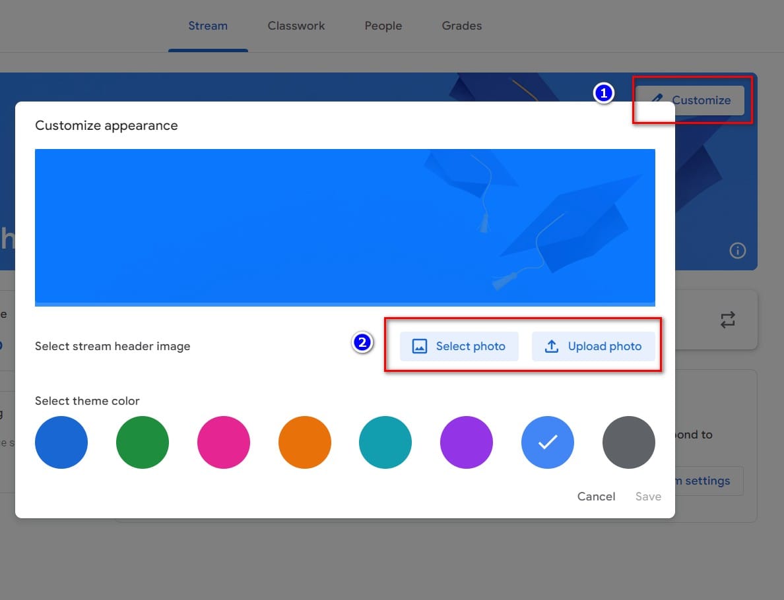Switch to the Classwork tab
The height and width of the screenshot is (600, 784).
296,26
